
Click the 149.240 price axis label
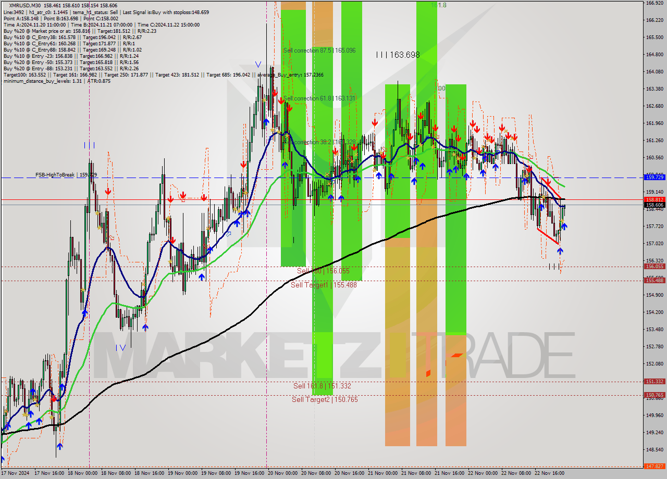point(654,433)
